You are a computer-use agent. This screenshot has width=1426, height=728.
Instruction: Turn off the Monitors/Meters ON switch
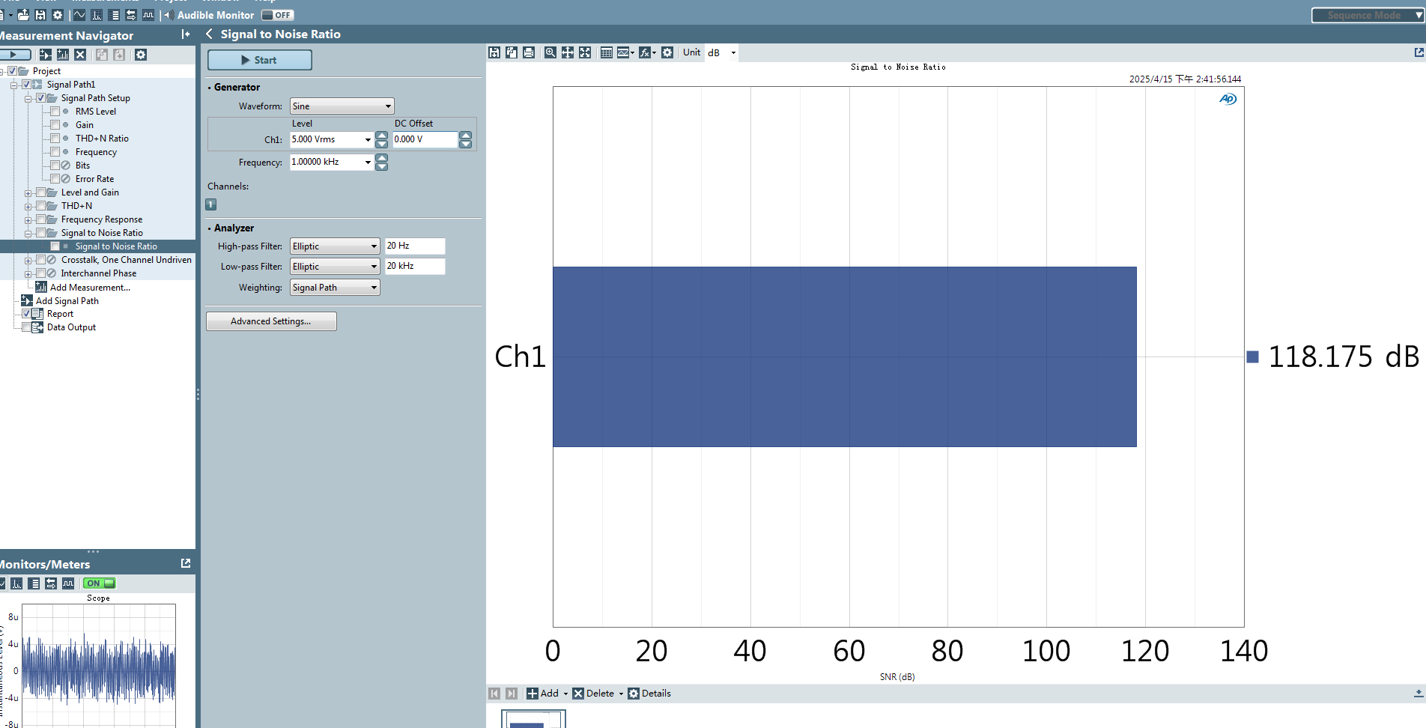pos(100,583)
